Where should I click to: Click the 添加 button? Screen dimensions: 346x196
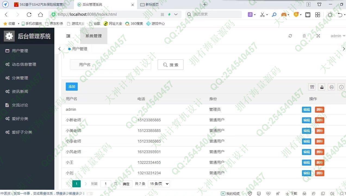click(x=72, y=87)
